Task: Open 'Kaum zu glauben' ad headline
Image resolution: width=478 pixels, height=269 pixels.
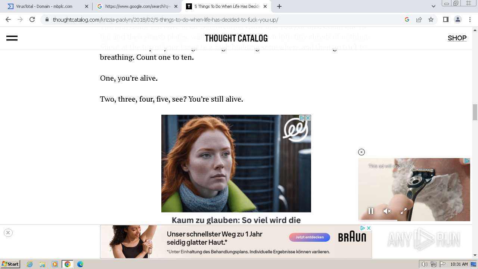Action: point(236,220)
